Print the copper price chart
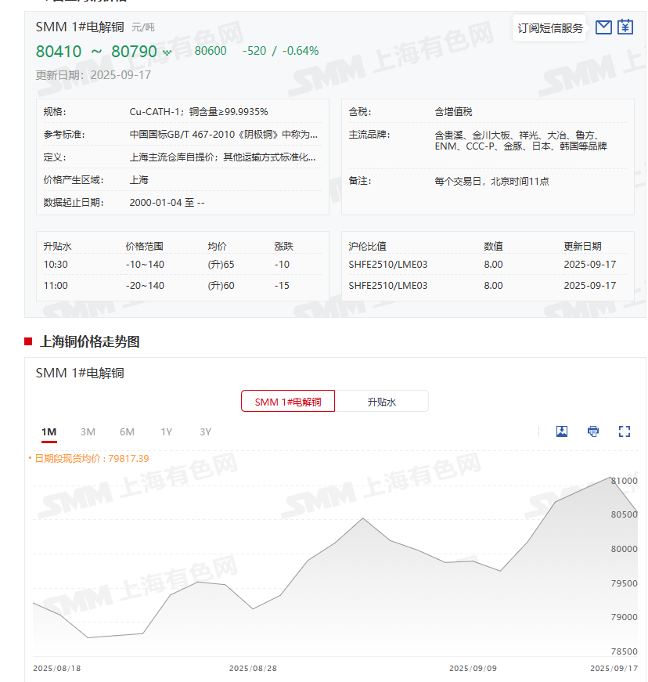 593,431
